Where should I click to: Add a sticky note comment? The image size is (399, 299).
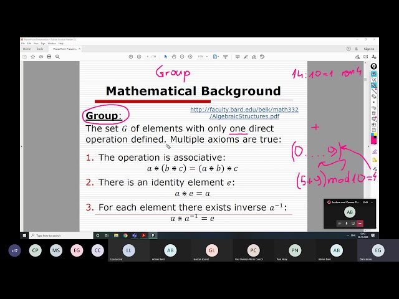point(238,57)
